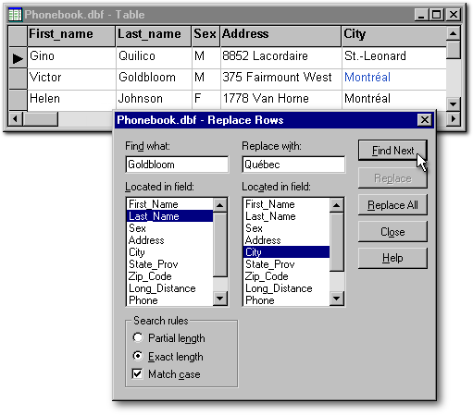Close the Replace Rows dialog with X
Screen dimensions: 473x415
[424, 119]
